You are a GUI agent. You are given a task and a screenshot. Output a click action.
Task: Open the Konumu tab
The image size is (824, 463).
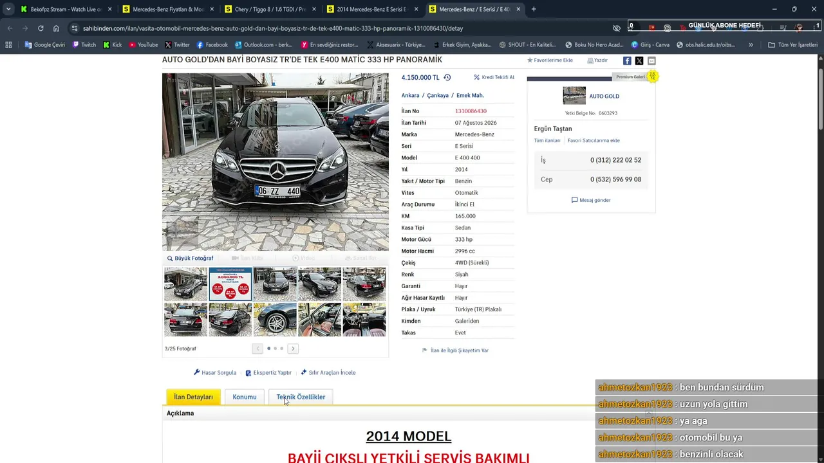245,397
